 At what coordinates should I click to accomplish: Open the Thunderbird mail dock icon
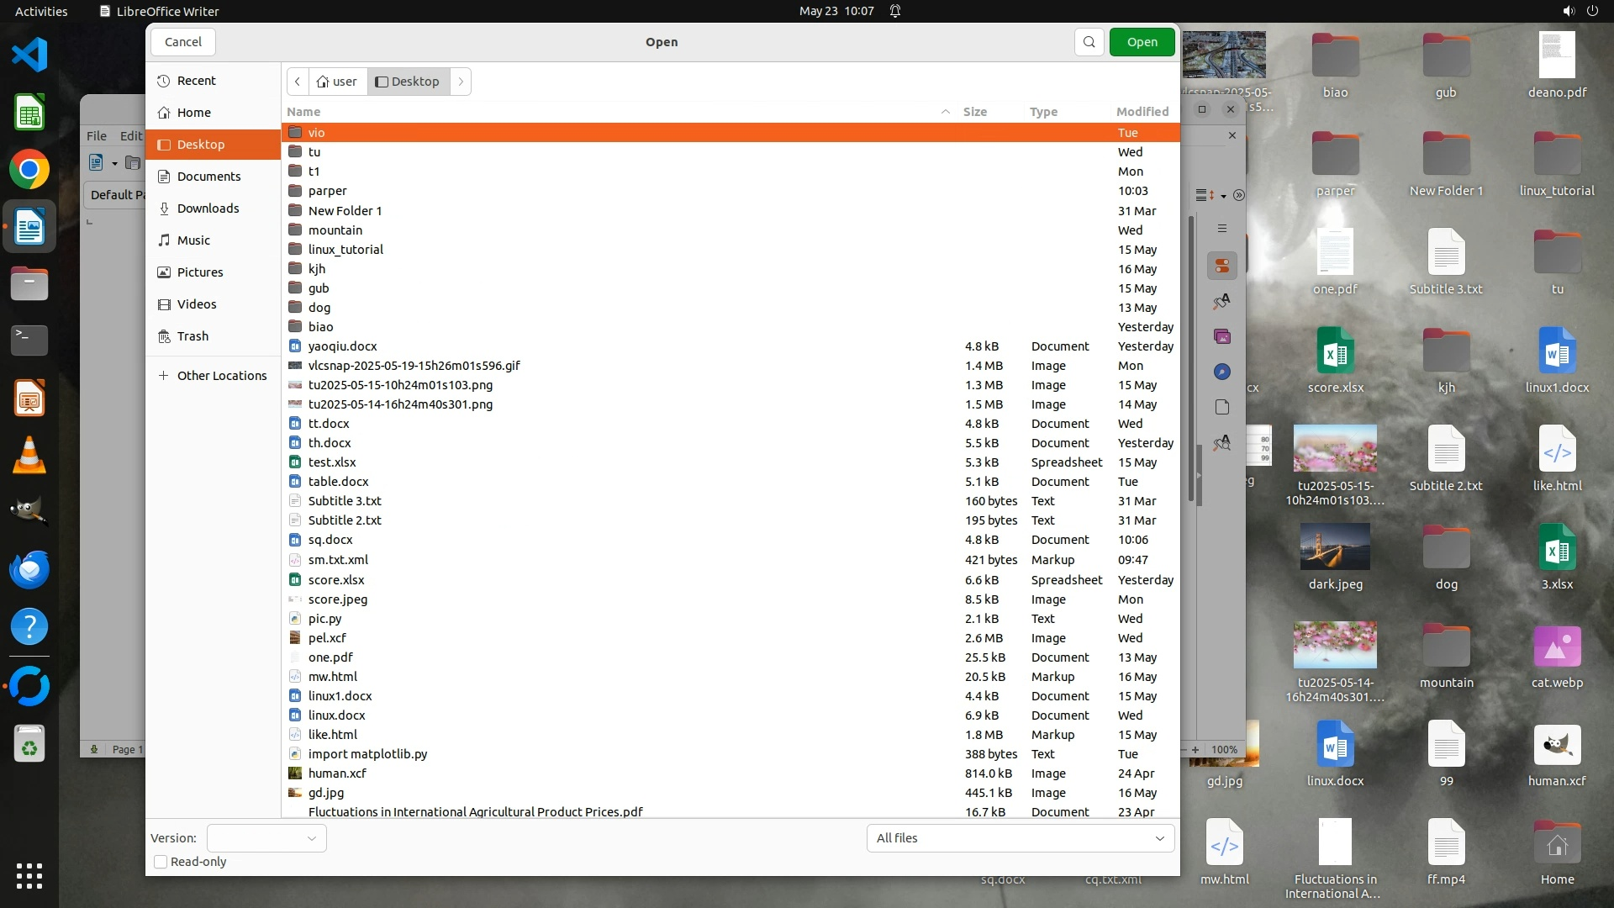[x=29, y=570]
